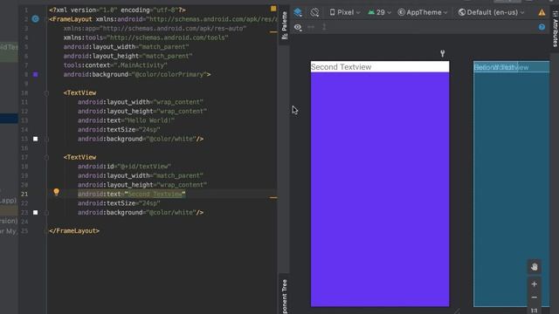Click the yellow lightbulb quick-fix icon
The image size is (559, 314).
(56, 192)
